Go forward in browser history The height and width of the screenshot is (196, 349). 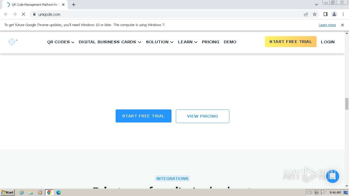point(15,14)
